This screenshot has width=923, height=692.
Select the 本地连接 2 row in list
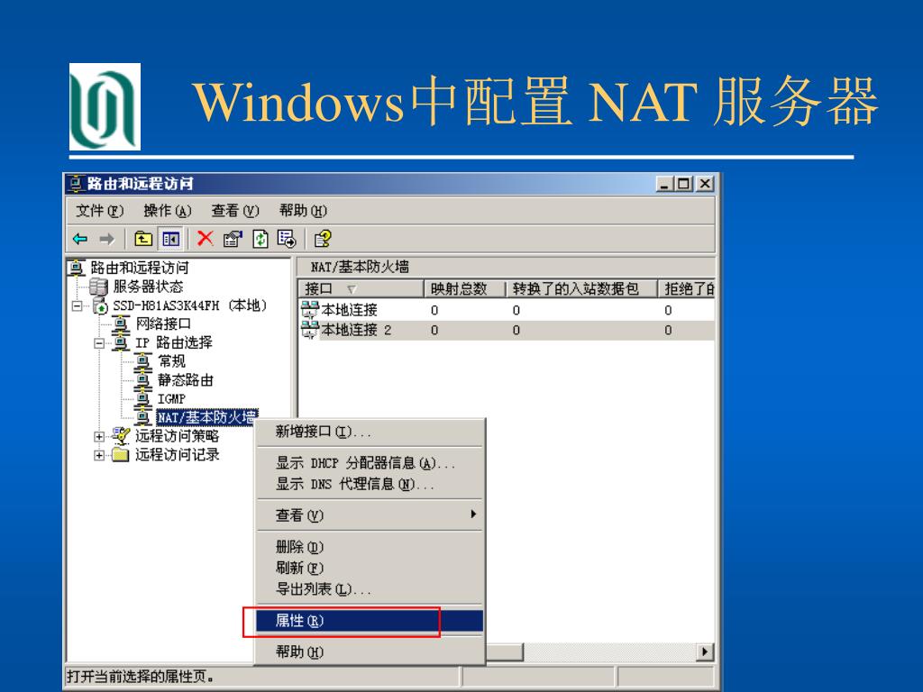[x=507, y=330]
